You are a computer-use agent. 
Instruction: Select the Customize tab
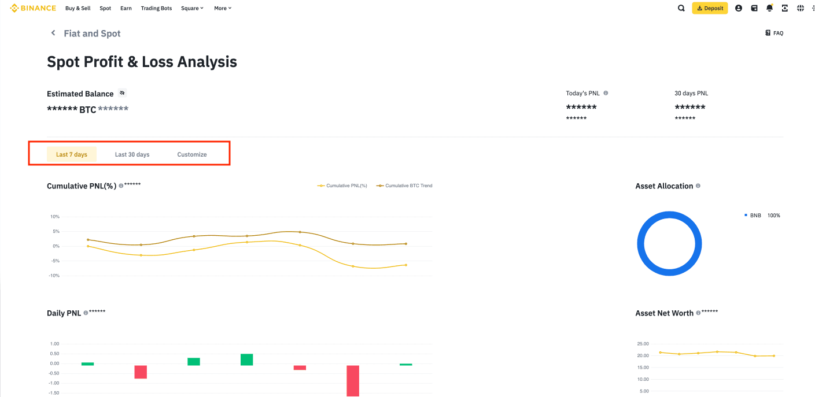191,154
